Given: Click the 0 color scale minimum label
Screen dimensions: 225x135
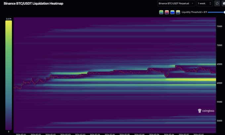Looking at the screenshot, I should [9, 132].
